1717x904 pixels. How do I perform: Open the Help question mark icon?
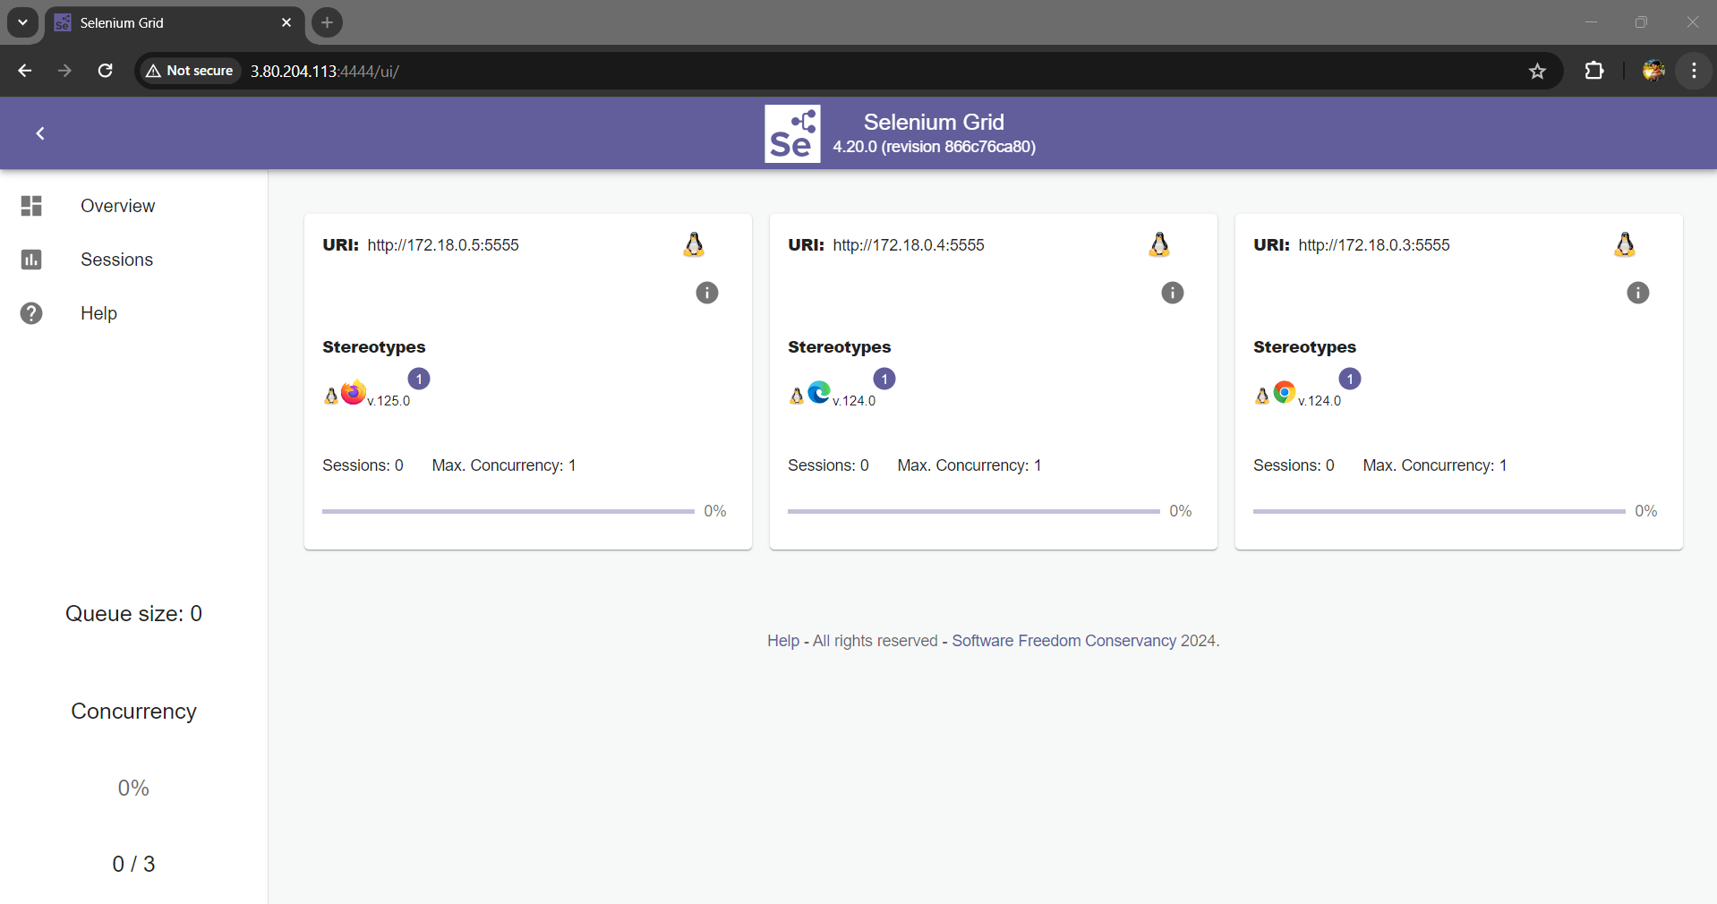[31, 313]
